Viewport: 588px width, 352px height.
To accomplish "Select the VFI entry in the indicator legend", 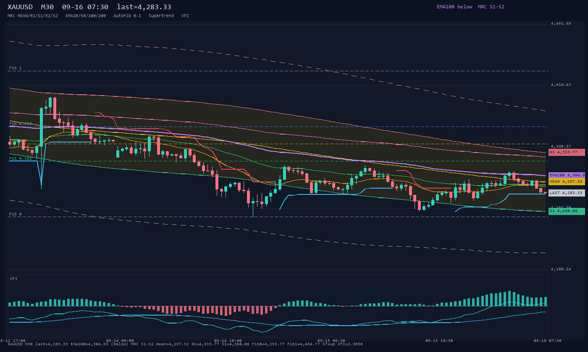I will (185, 16).
